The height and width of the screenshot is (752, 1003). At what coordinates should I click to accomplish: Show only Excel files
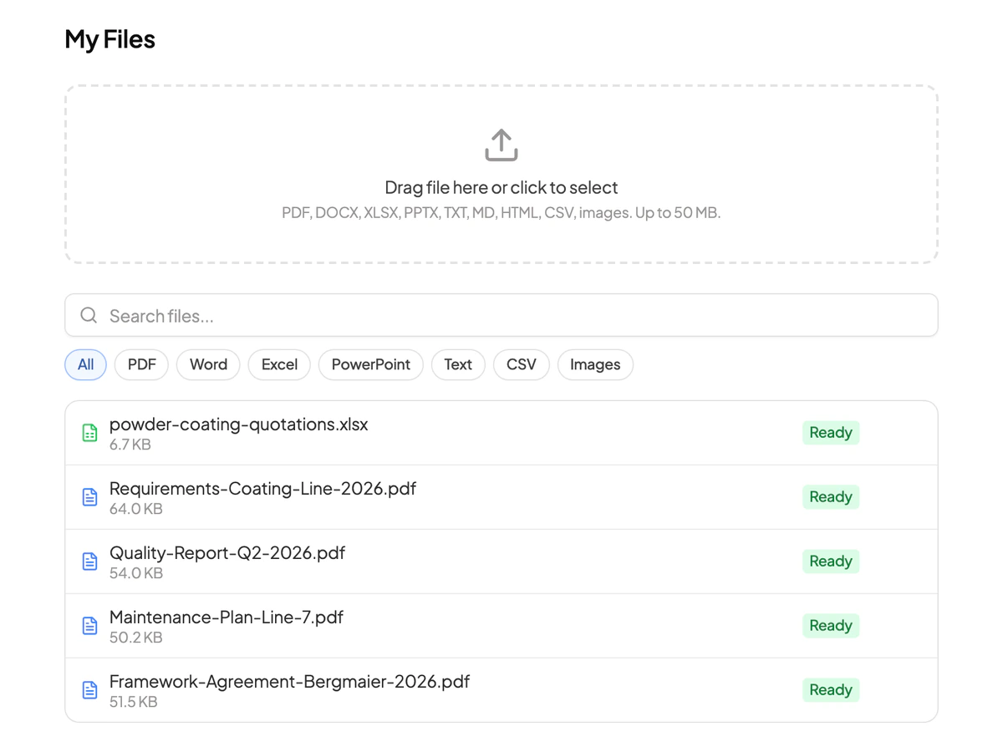279,364
